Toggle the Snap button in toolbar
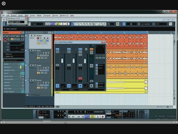 pyautogui.click(x=124, y=24)
